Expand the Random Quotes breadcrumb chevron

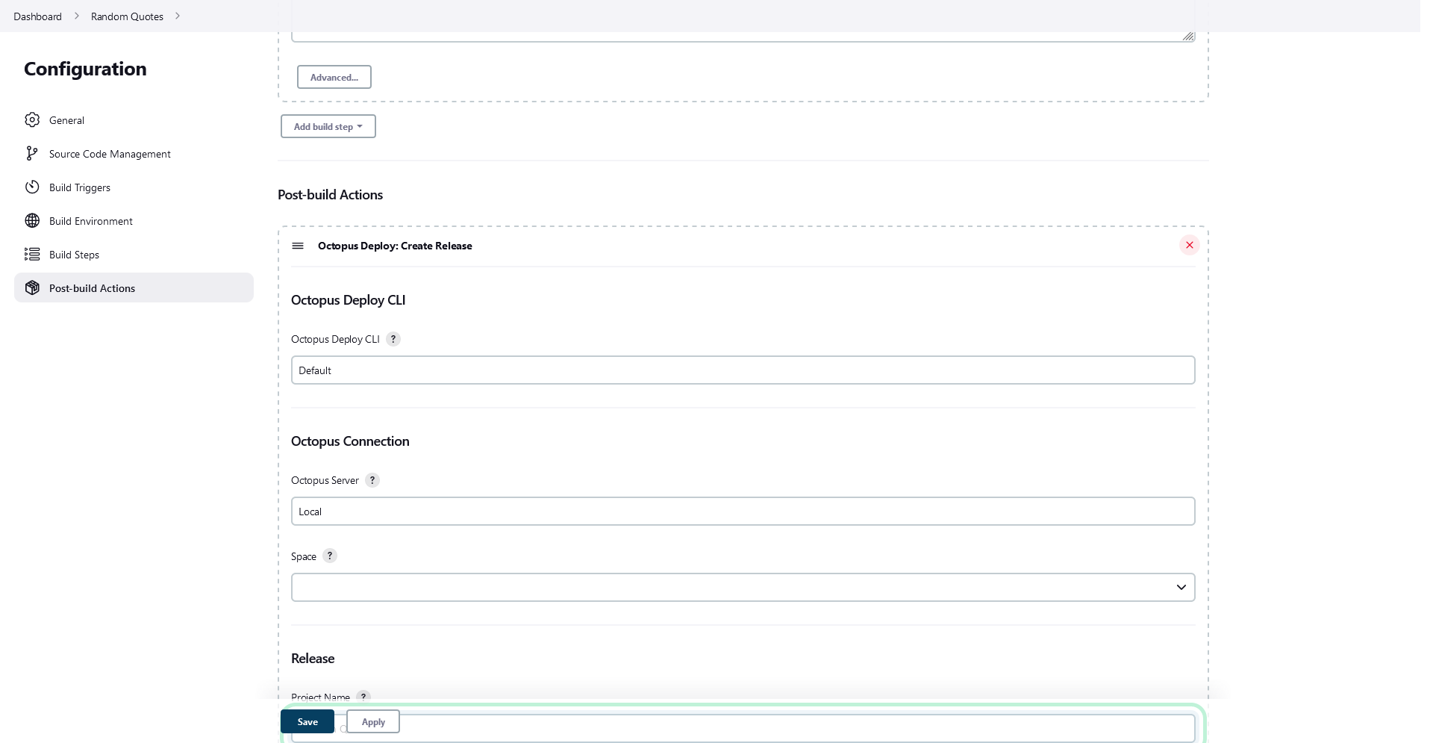pos(178,16)
